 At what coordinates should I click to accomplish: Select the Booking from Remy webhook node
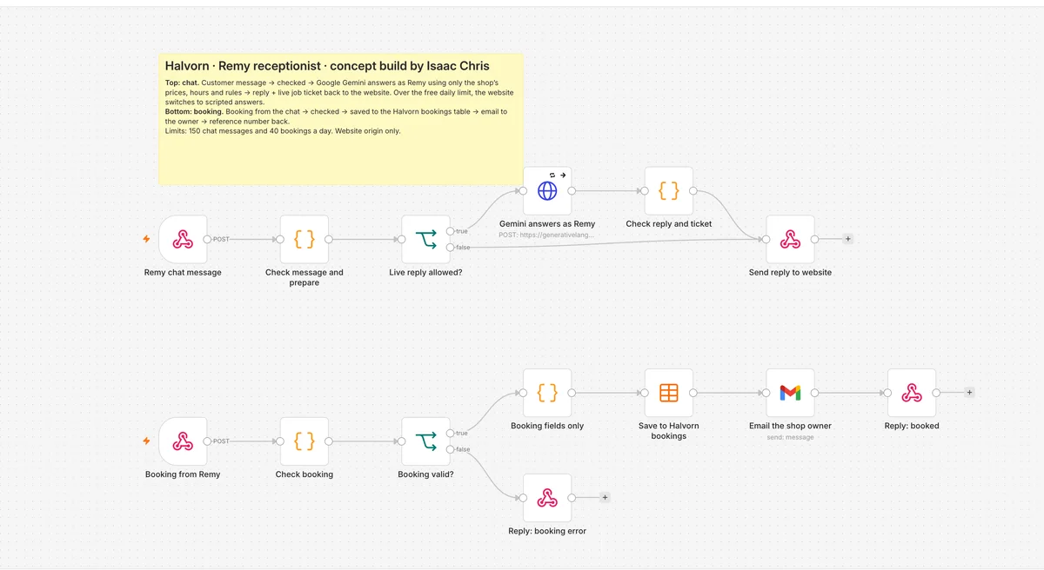tap(183, 441)
